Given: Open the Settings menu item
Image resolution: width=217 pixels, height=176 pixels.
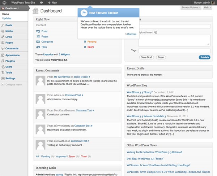Looking at the screenshot, I should pos(10,78).
